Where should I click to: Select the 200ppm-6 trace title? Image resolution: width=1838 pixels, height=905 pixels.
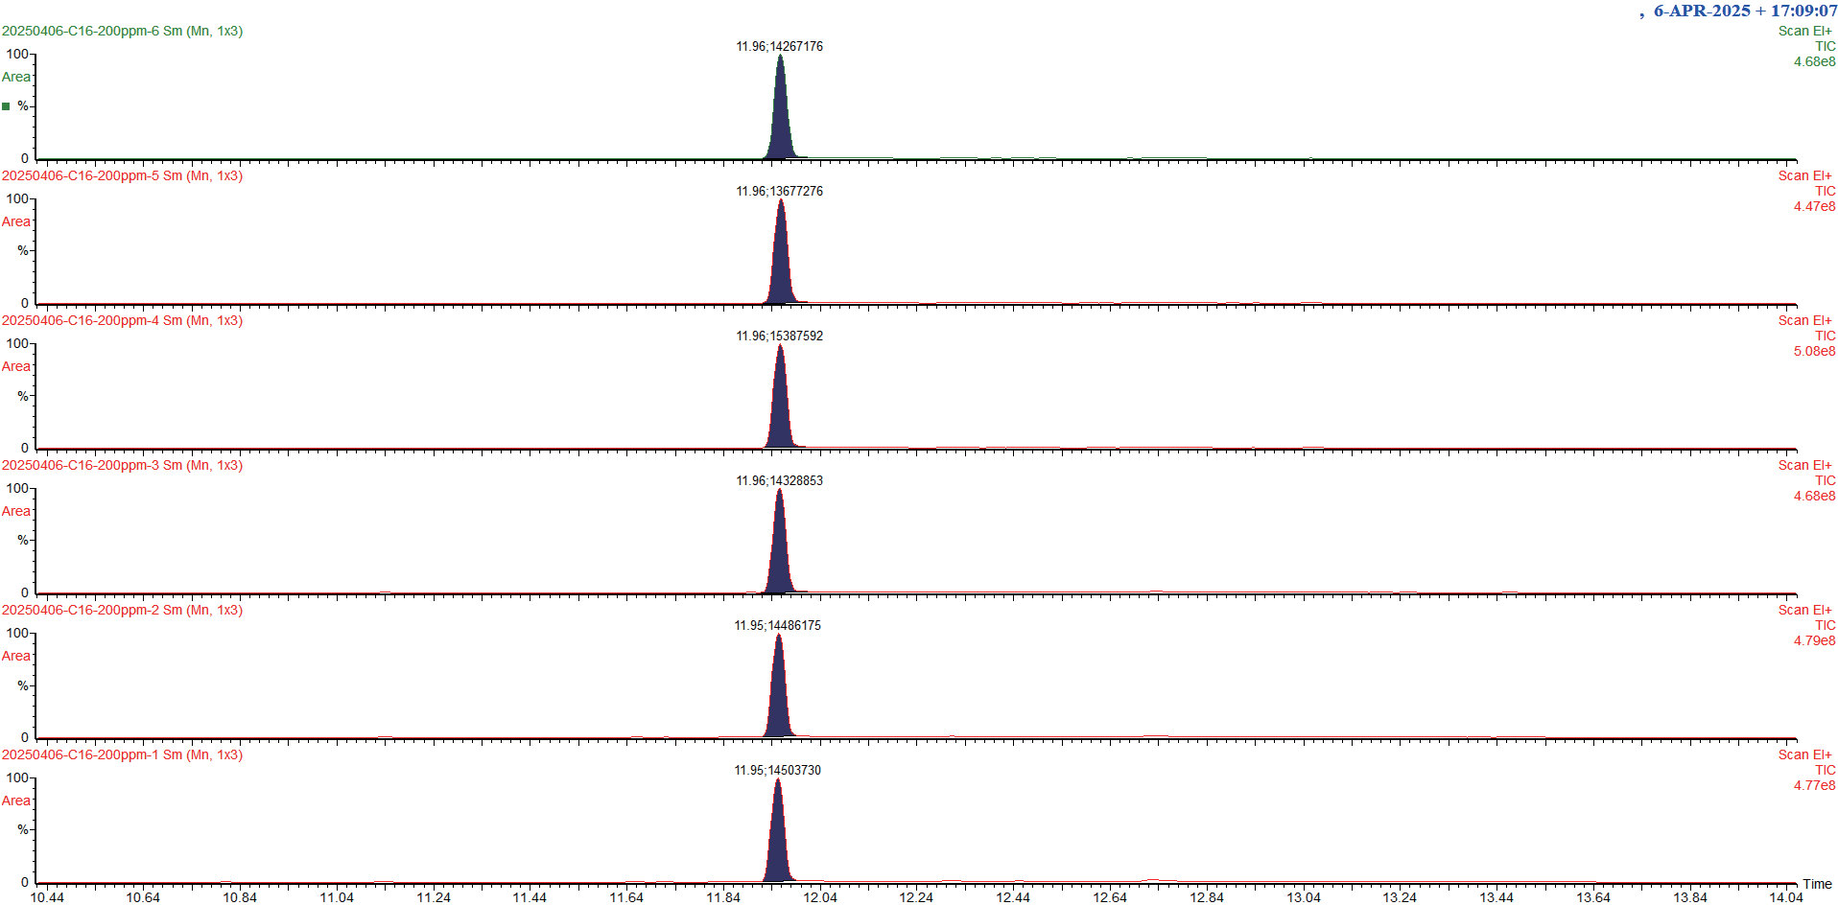pyautogui.click(x=122, y=31)
